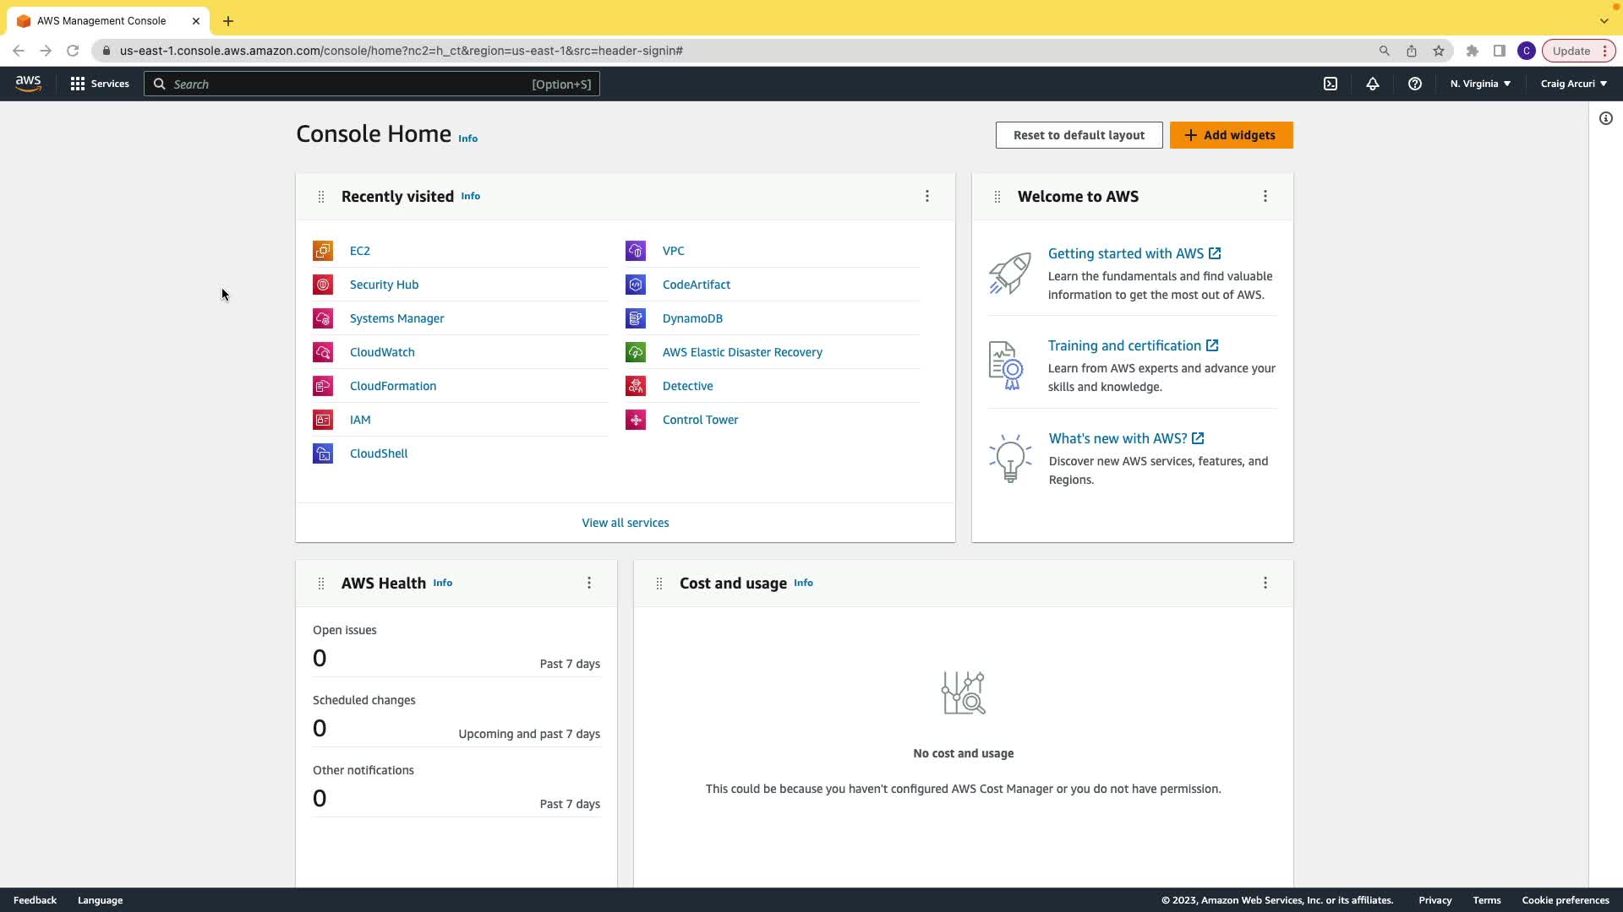This screenshot has height=912, width=1623.
Task: Open Cost and usage widget options menu
Action: [1265, 583]
